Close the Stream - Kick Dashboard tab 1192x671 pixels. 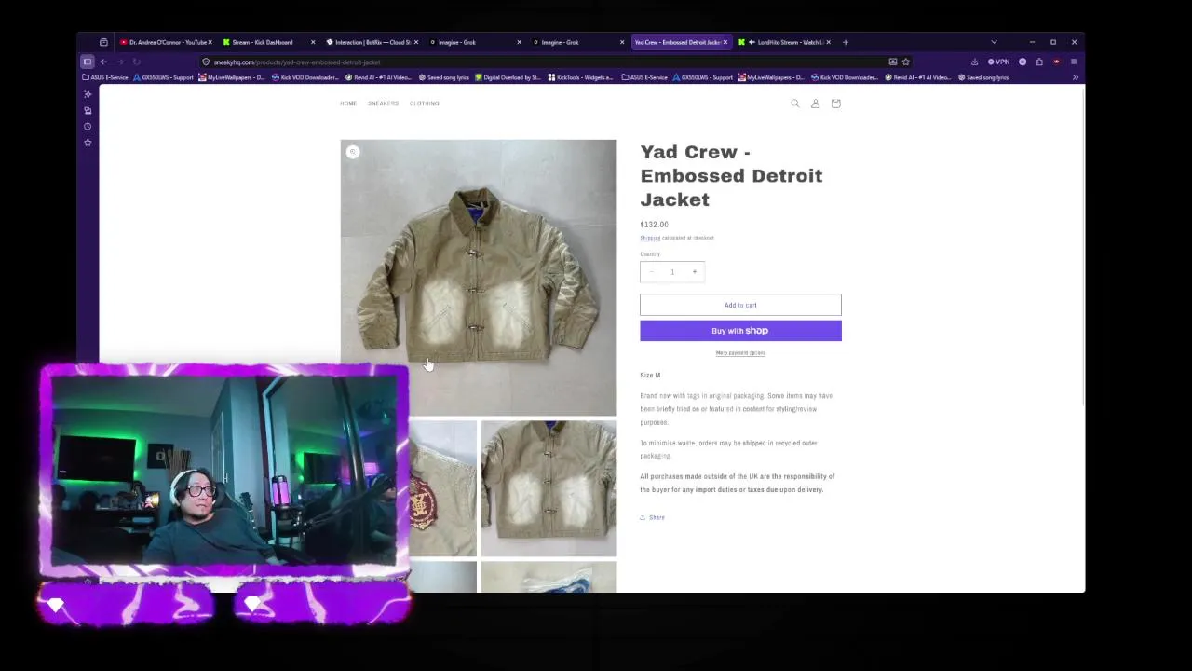pos(313,42)
